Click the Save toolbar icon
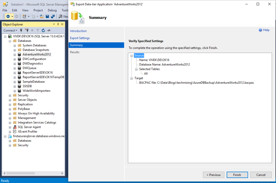The width and height of the screenshot is (276, 183). point(48,16)
